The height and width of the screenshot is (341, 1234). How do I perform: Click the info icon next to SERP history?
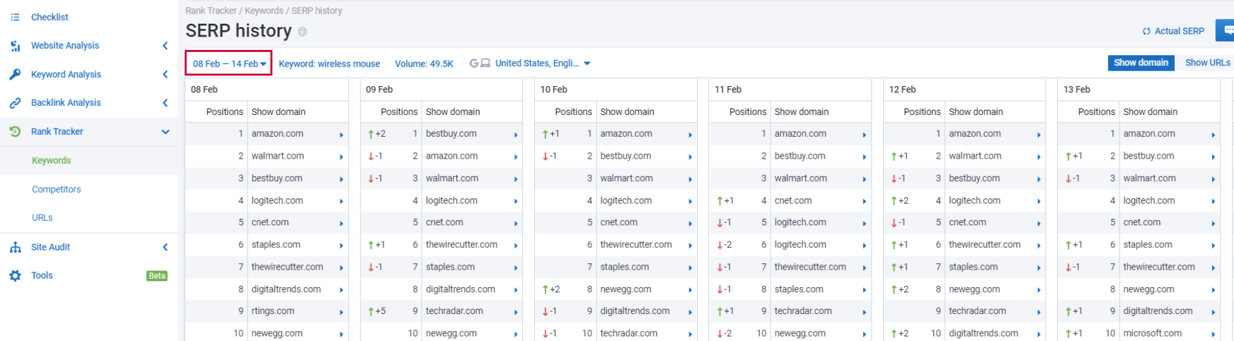click(302, 31)
